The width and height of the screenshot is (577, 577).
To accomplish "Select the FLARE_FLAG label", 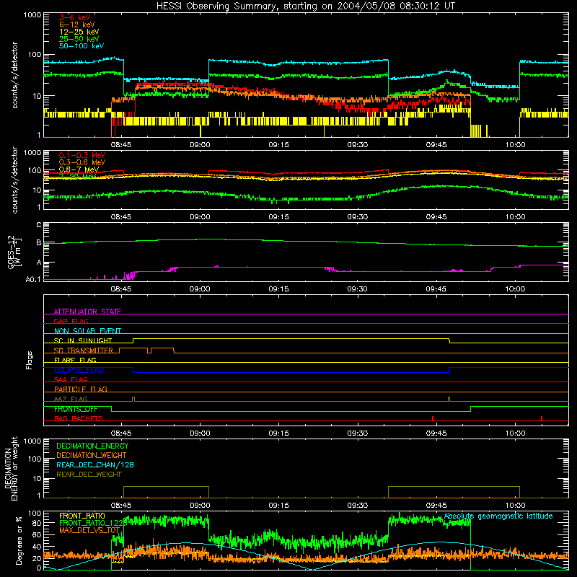I will (x=75, y=360).
